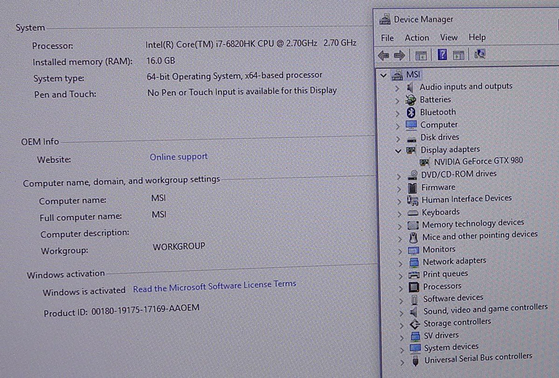Click the Forward arrow toolbar icon
This screenshot has width=559, height=378.
point(399,55)
